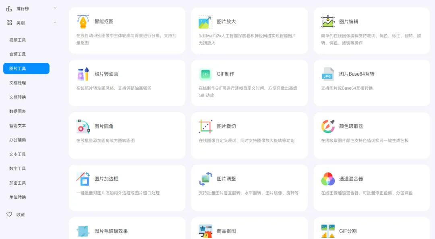The image size is (435, 239).
Task: Open the 图片调整 rotate icon
Action: click(205, 179)
